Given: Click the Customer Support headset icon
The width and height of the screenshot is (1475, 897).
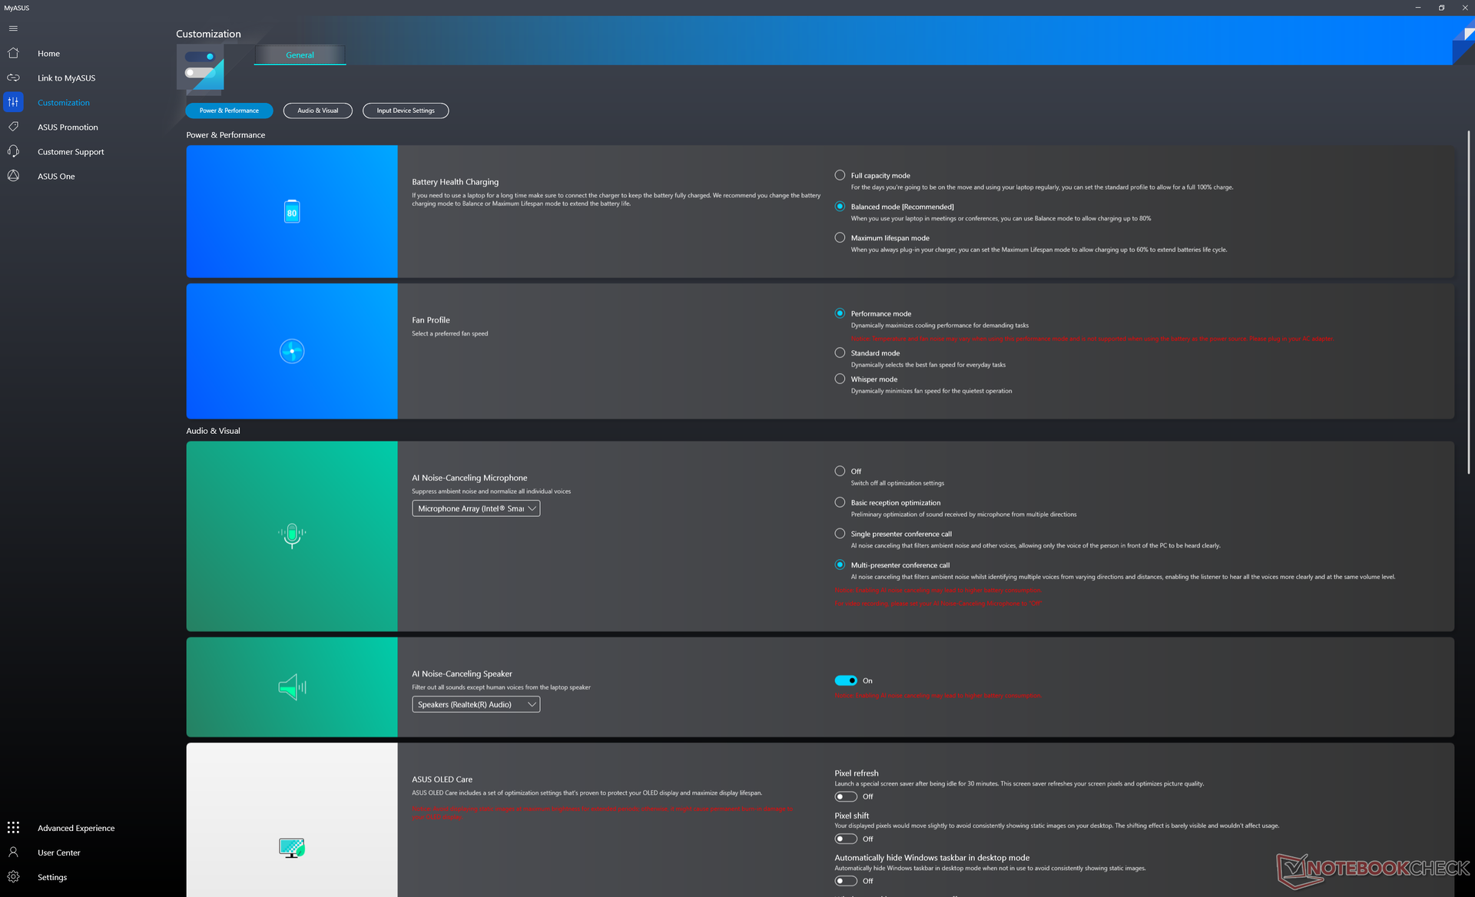Looking at the screenshot, I should [x=13, y=151].
